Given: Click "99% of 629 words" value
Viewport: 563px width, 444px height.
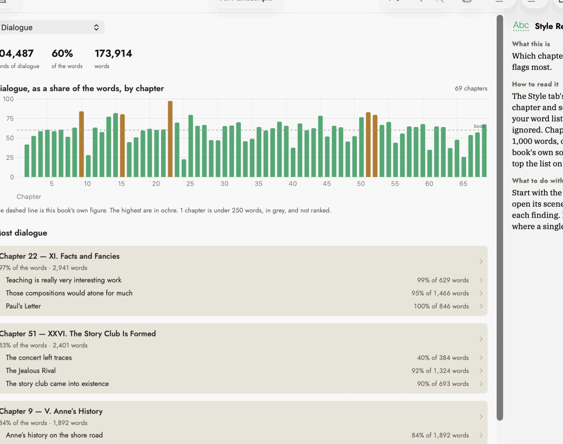Looking at the screenshot, I should pos(443,280).
